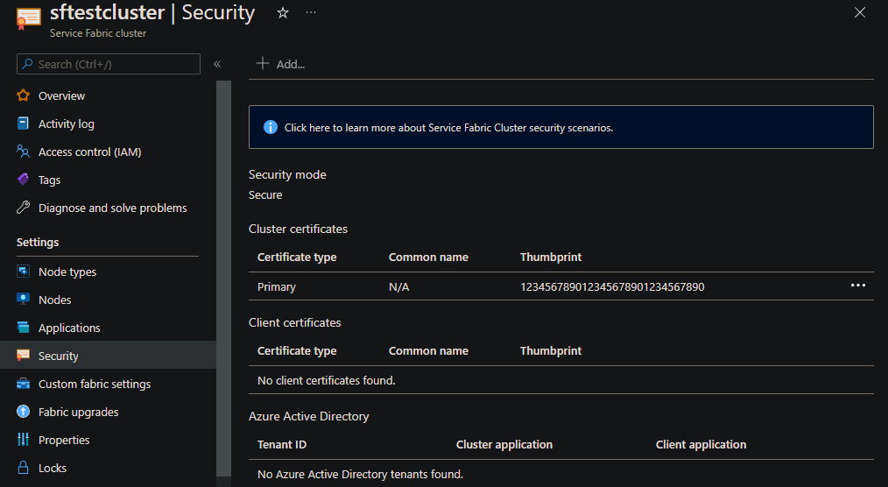Click the Node types icon

tap(24, 272)
